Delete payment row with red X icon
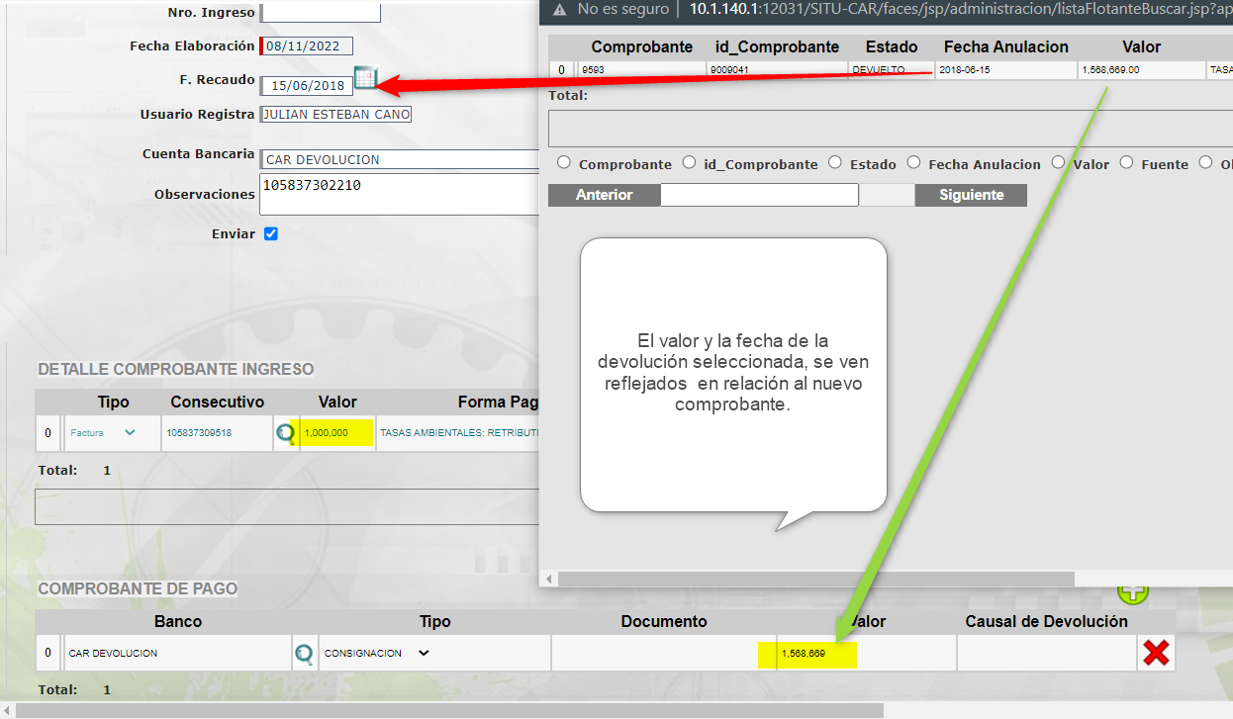Viewport: 1233px width, 719px height. [1155, 653]
